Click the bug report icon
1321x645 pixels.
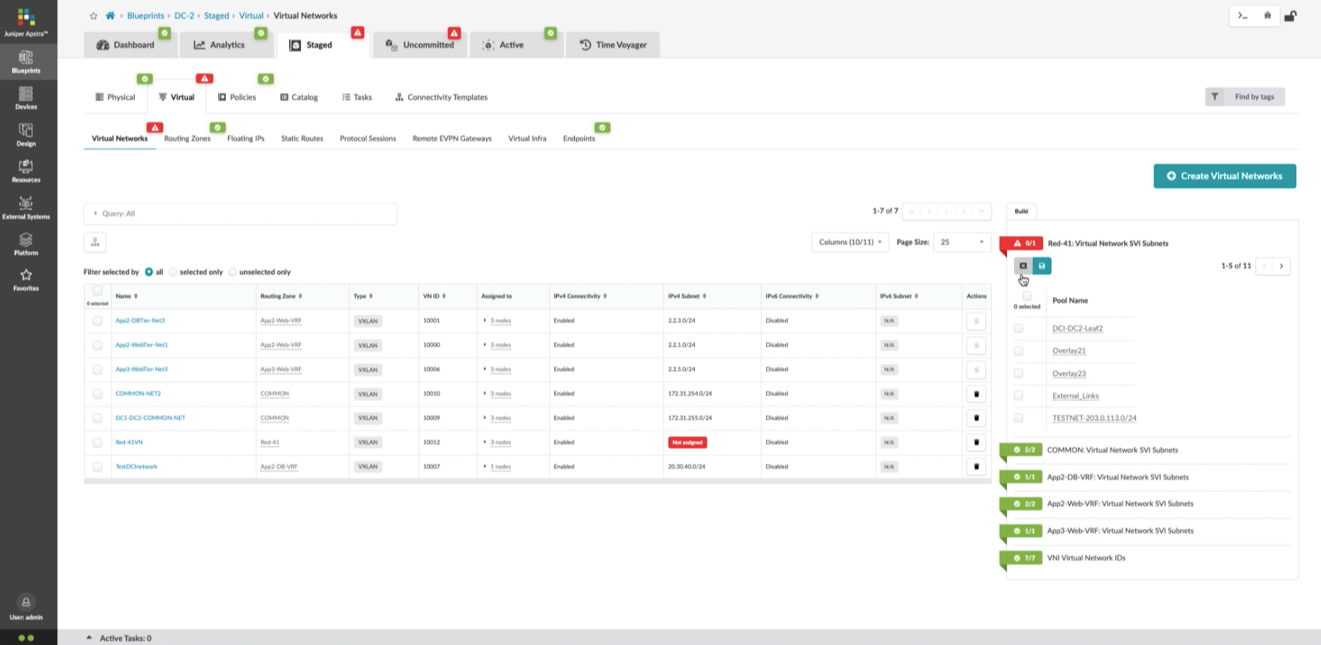[x=1268, y=16]
